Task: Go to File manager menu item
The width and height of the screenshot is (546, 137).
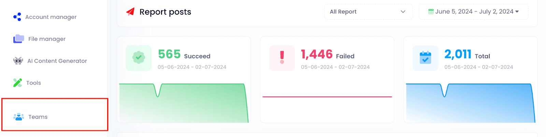Action: coord(47,39)
